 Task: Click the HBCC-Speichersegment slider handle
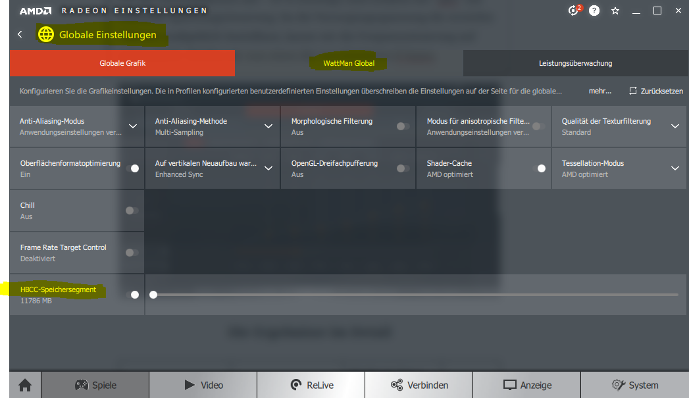(153, 295)
